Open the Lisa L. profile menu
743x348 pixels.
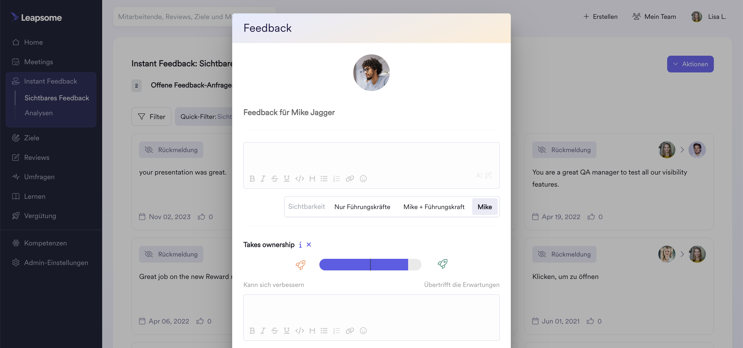tap(708, 17)
